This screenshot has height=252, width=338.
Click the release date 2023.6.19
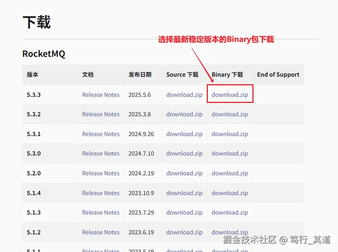click(141, 232)
